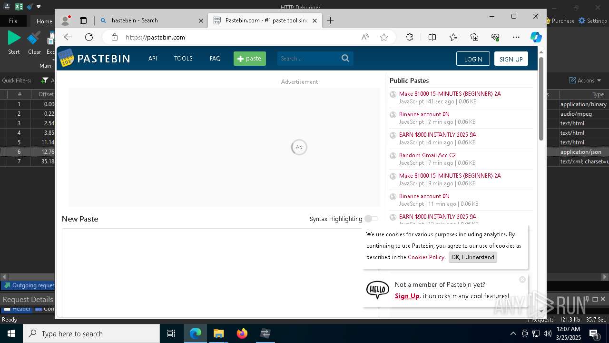Click the LOGIN button

pos(473,59)
